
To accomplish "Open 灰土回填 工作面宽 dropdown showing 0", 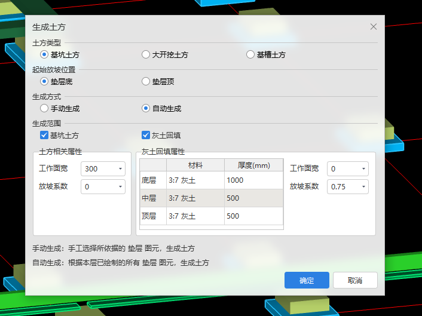I will point(348,168).
